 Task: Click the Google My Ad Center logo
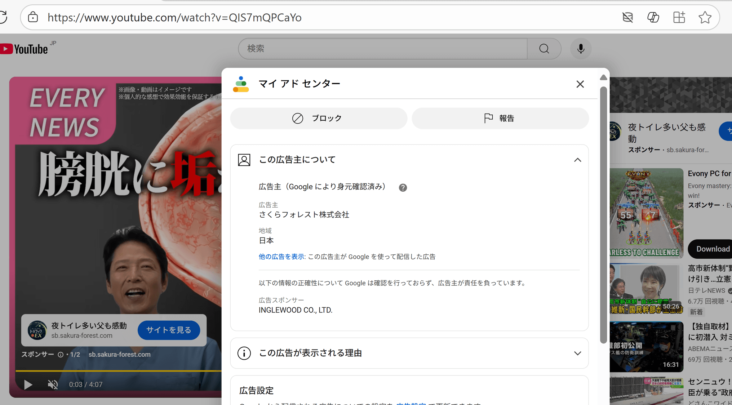241,84
